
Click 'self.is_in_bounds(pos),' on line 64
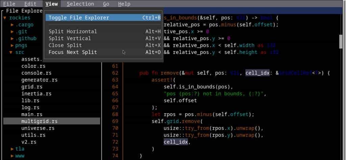click(198, 87)
